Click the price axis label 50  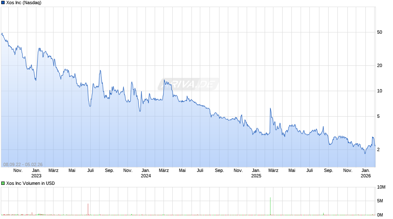point(380,32)
